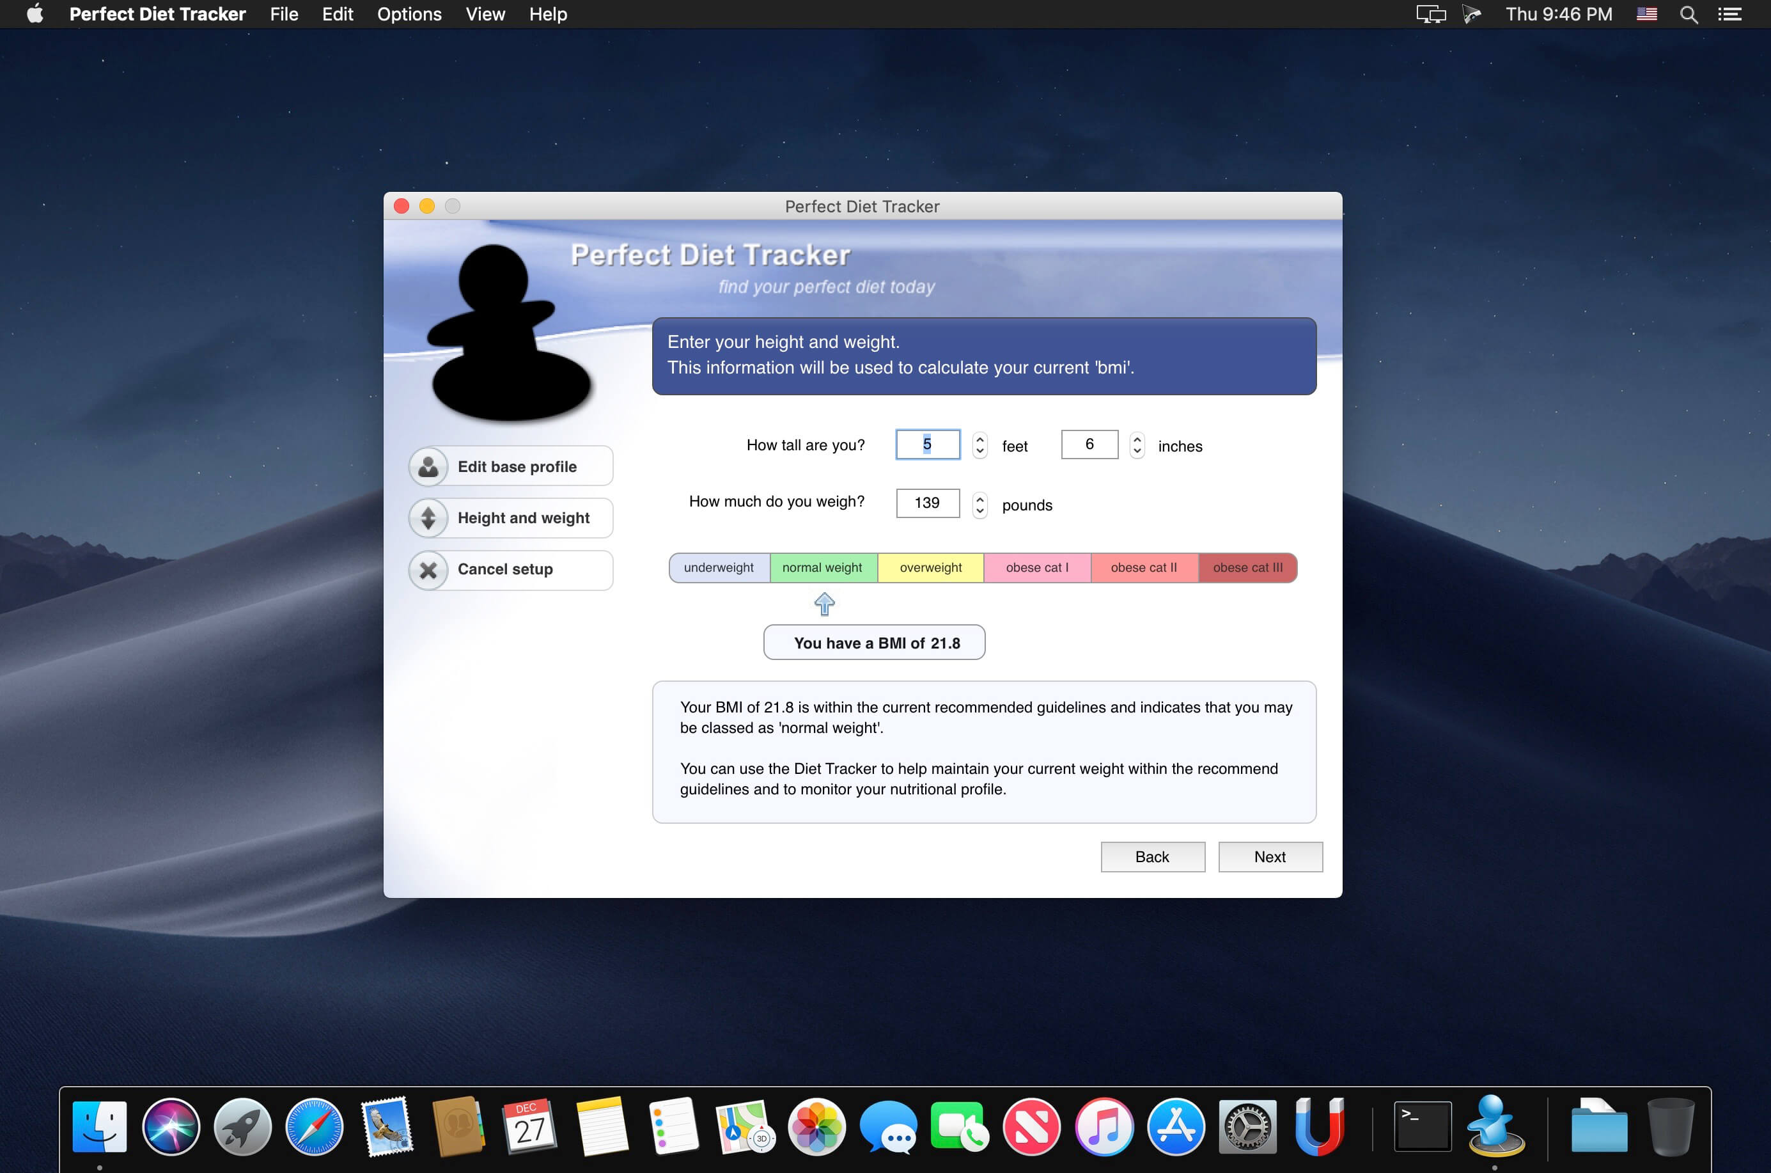Click the Cancel setup button
The width and height of the screenshot is (1771, 1173).
pyautogui.click(x=511, y=569)
